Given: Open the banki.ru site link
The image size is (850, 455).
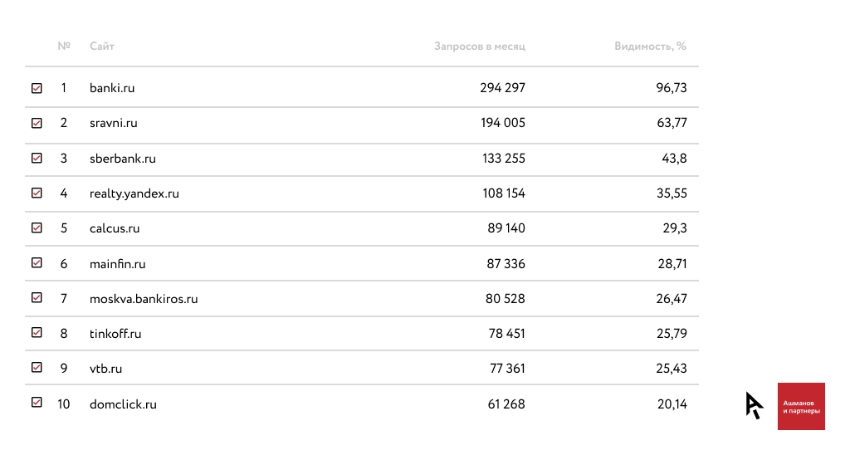Looking at the screenshot, I should [x=112, y=88].
